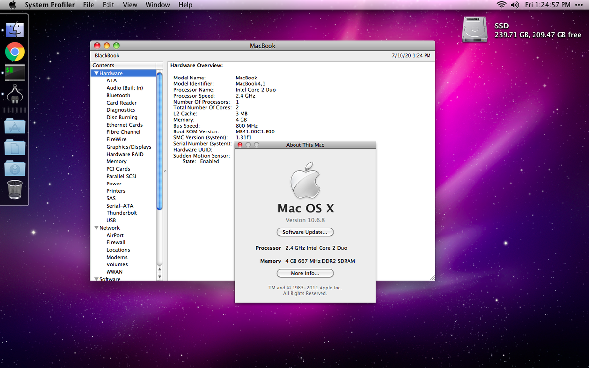Open the File menu
Viewport: 589px width, 368px height.
[88, 5]
